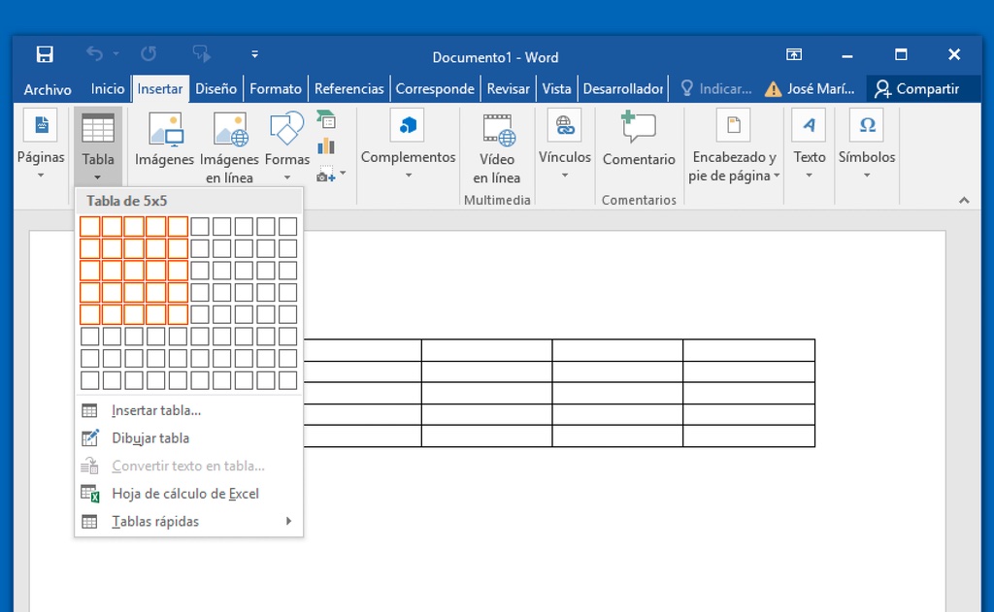Expand the Texto dropdown arrow
The height and width of the screenshot is (612, 994).
tap(809, 176)
